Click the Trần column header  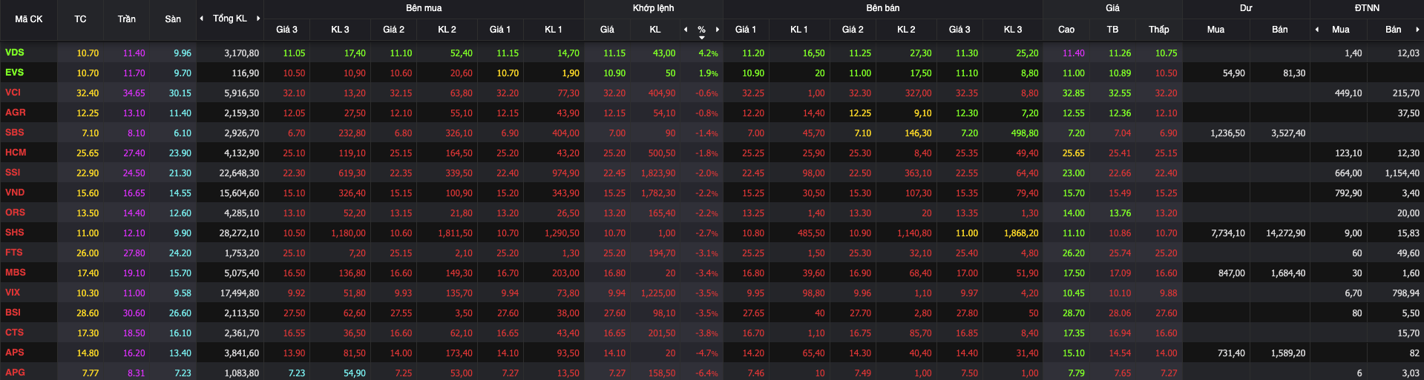tap(127, 19)
